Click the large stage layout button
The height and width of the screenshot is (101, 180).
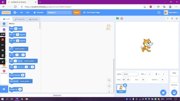coord(172,19)
